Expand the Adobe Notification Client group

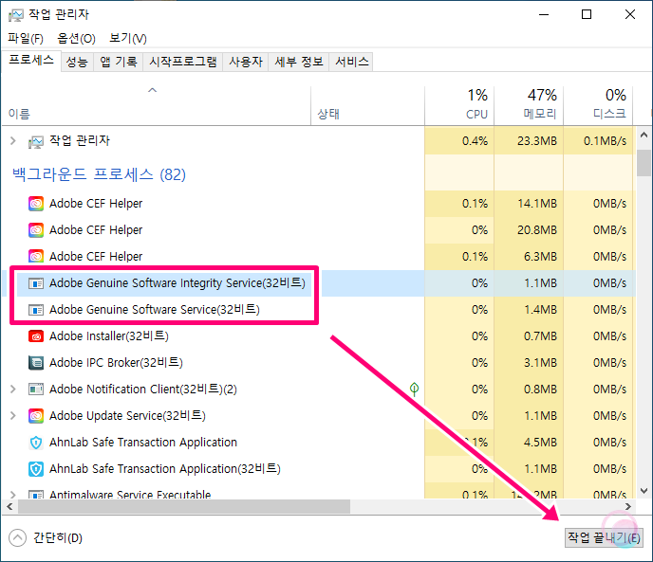[x=13, y=389]
